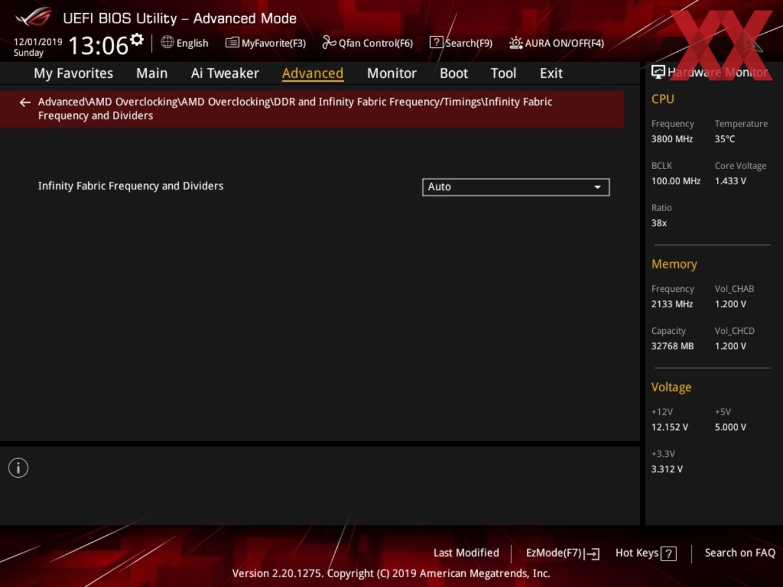Viewport: 783px width, 587px height.
Task: Click the Search question mark icon
Action: 436,42
